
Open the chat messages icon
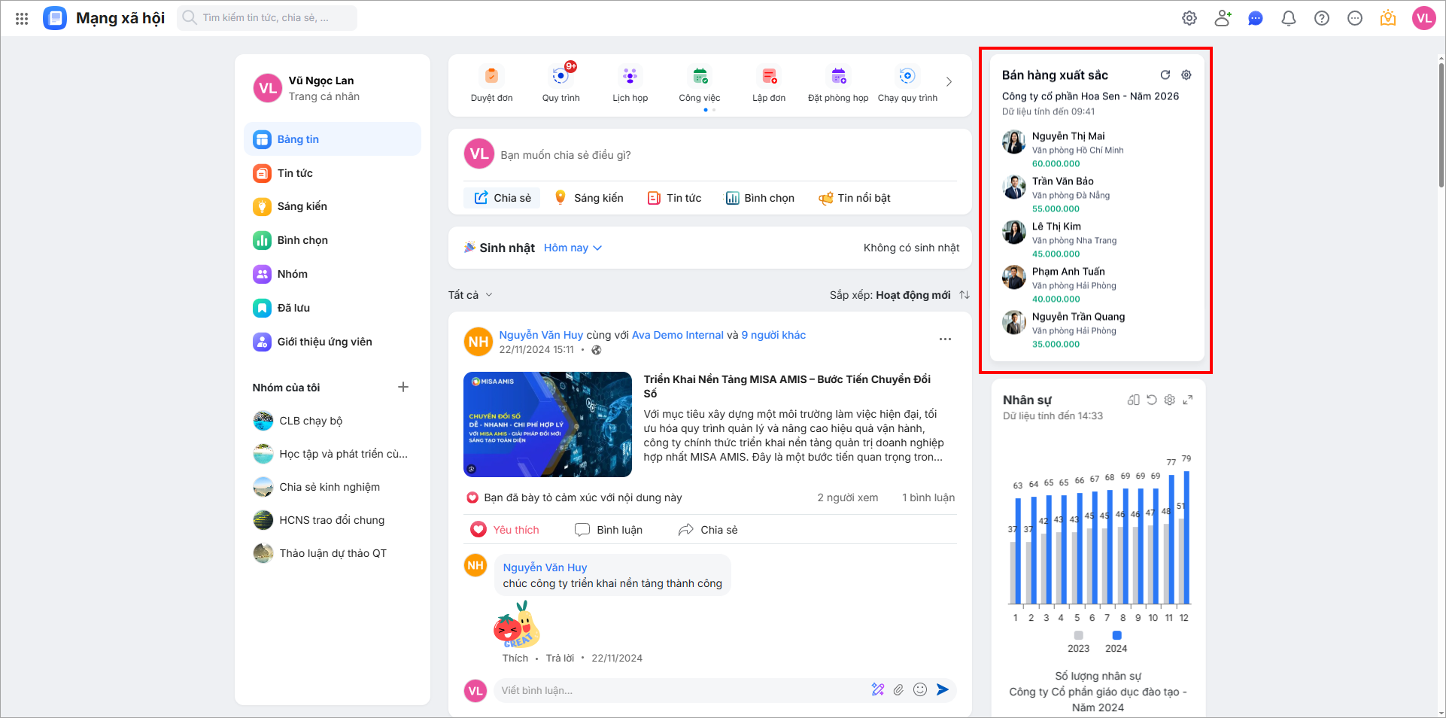pyautogui.click(x=1256, y=19)
